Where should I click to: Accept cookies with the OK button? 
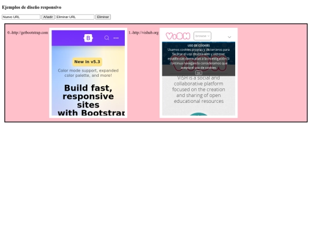click(199, 73)
